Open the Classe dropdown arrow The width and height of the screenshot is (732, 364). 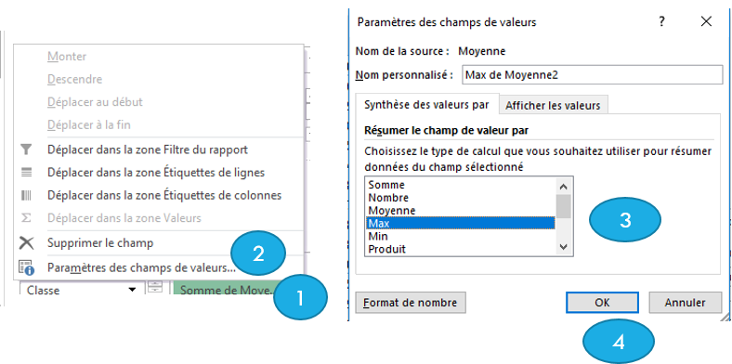(132, 291)
